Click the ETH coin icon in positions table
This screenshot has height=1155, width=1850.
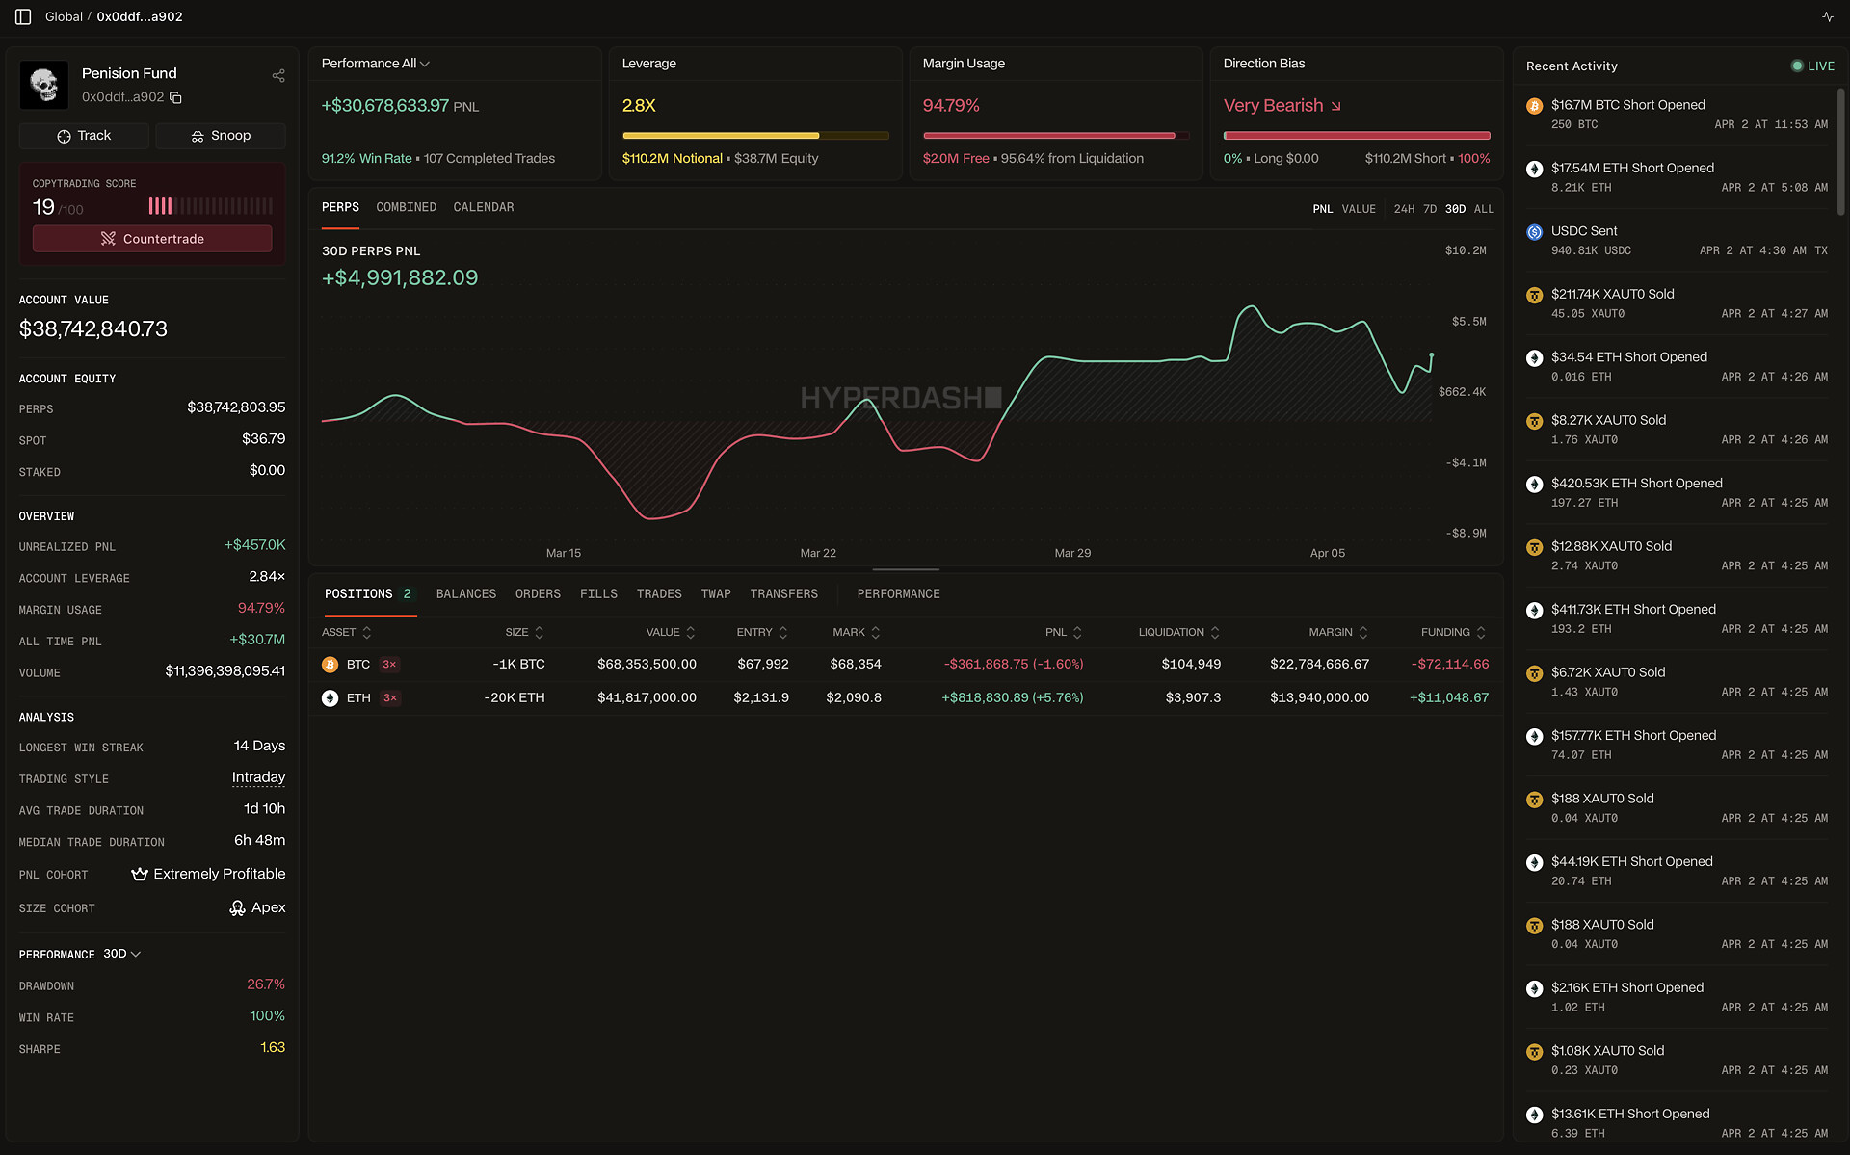330,698
